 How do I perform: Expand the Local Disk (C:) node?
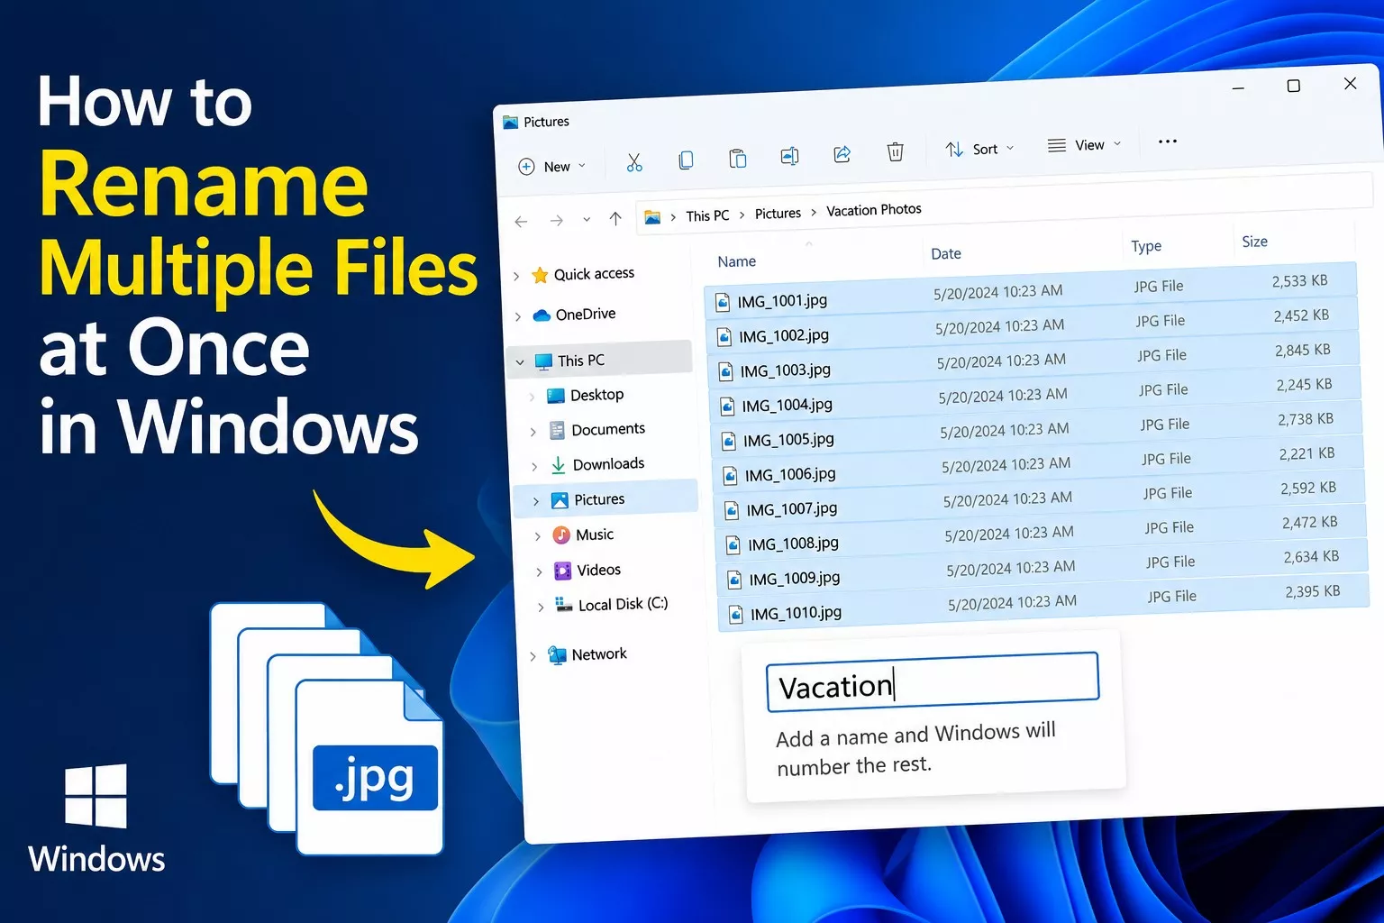(x=541, y=607)
